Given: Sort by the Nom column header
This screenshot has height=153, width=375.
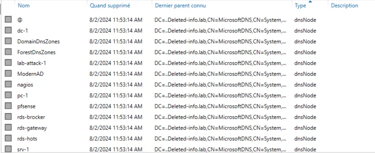Looking at the screenshot, I should point(24,5).
